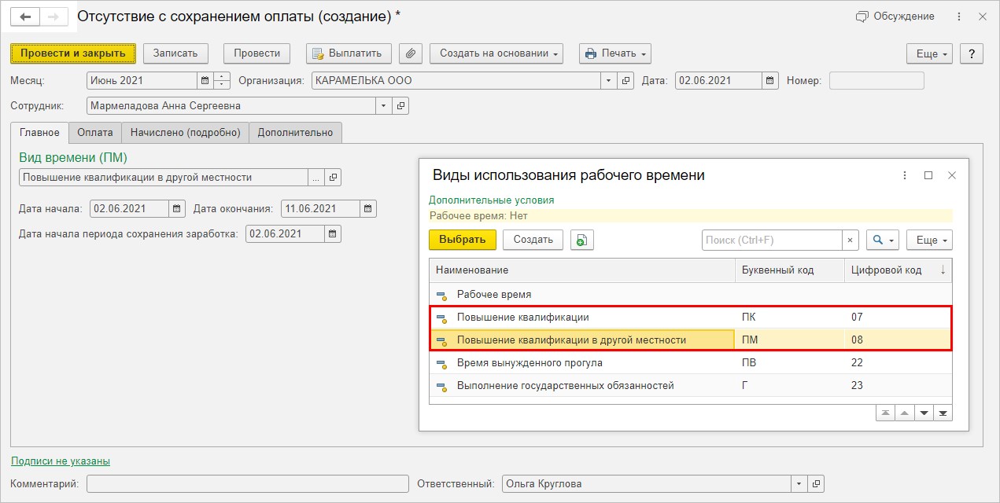Click the Дата окончания field 11.06.2021
This screenshot has width=1000, height=503.
click(320, 209)
